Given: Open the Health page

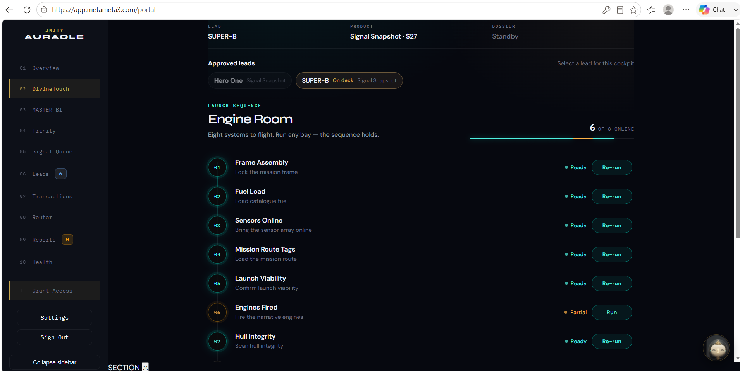Looking at the screenshot, I should point(55,262).
